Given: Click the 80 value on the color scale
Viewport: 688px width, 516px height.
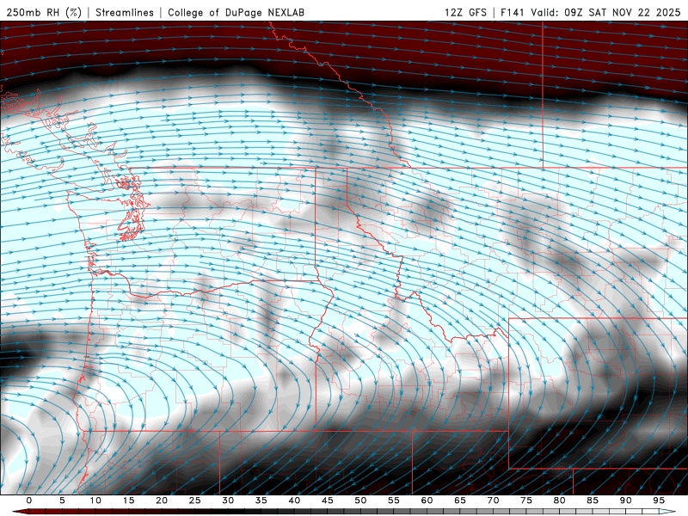Looking at the screenshot, I should tap(559, 501).
